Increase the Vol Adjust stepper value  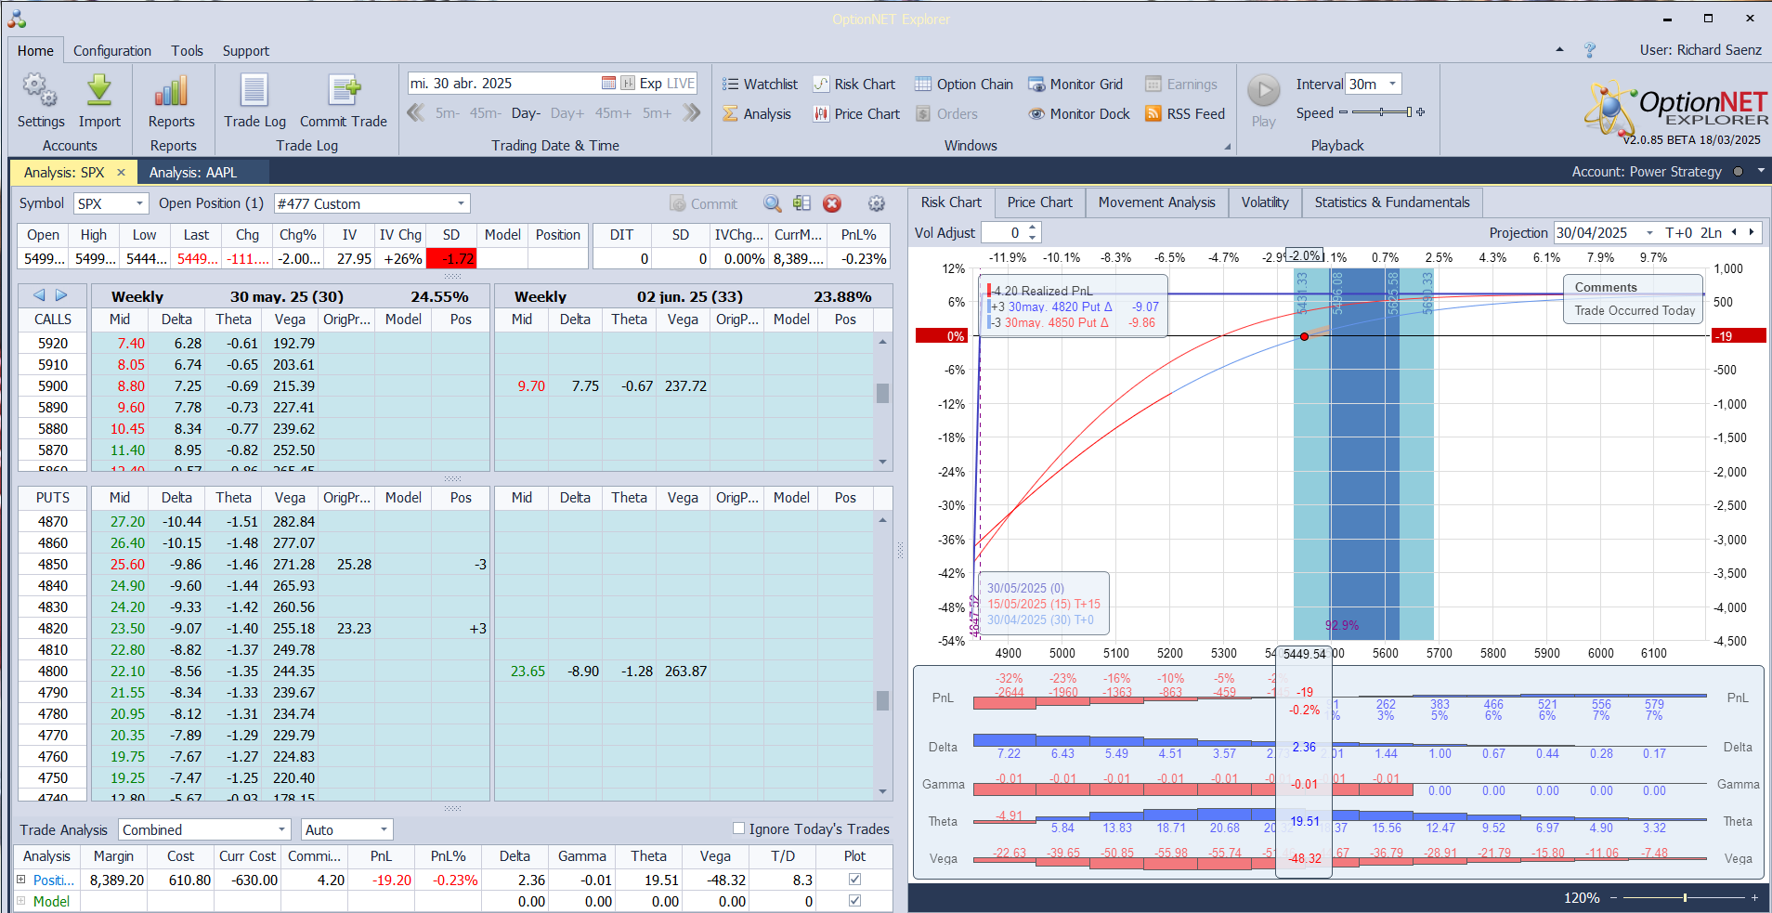point(1033,228)
